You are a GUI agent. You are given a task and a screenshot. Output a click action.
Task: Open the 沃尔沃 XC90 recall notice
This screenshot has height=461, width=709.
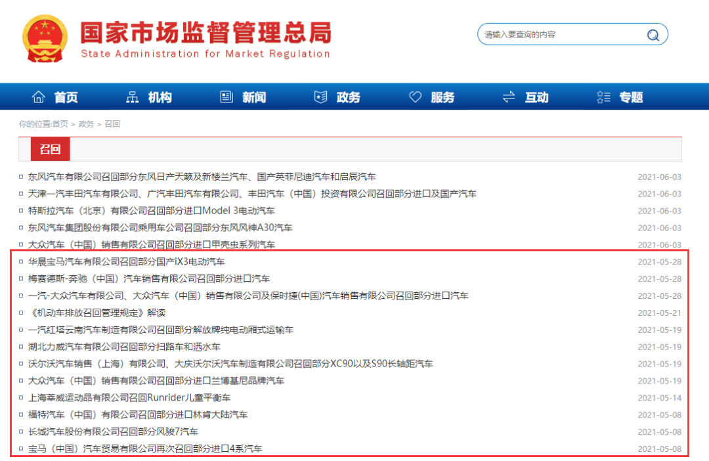pos(230,364)
